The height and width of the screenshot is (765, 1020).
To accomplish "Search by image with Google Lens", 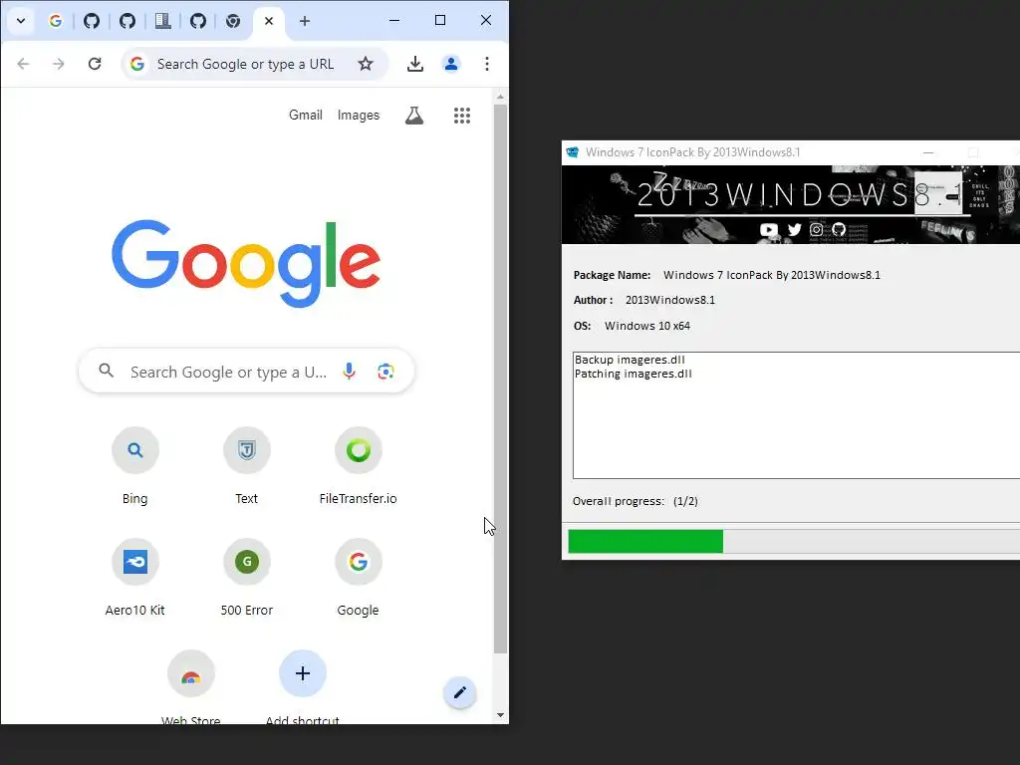I will point(385,372).
